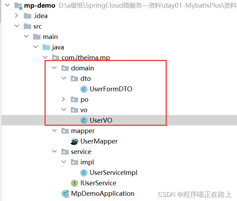
Task: Collapse the main folder chevron
Action: tap(26, 37)
